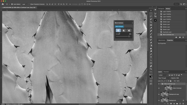Select the Healing Brush tool
The image size is (187, 105).
151,31
